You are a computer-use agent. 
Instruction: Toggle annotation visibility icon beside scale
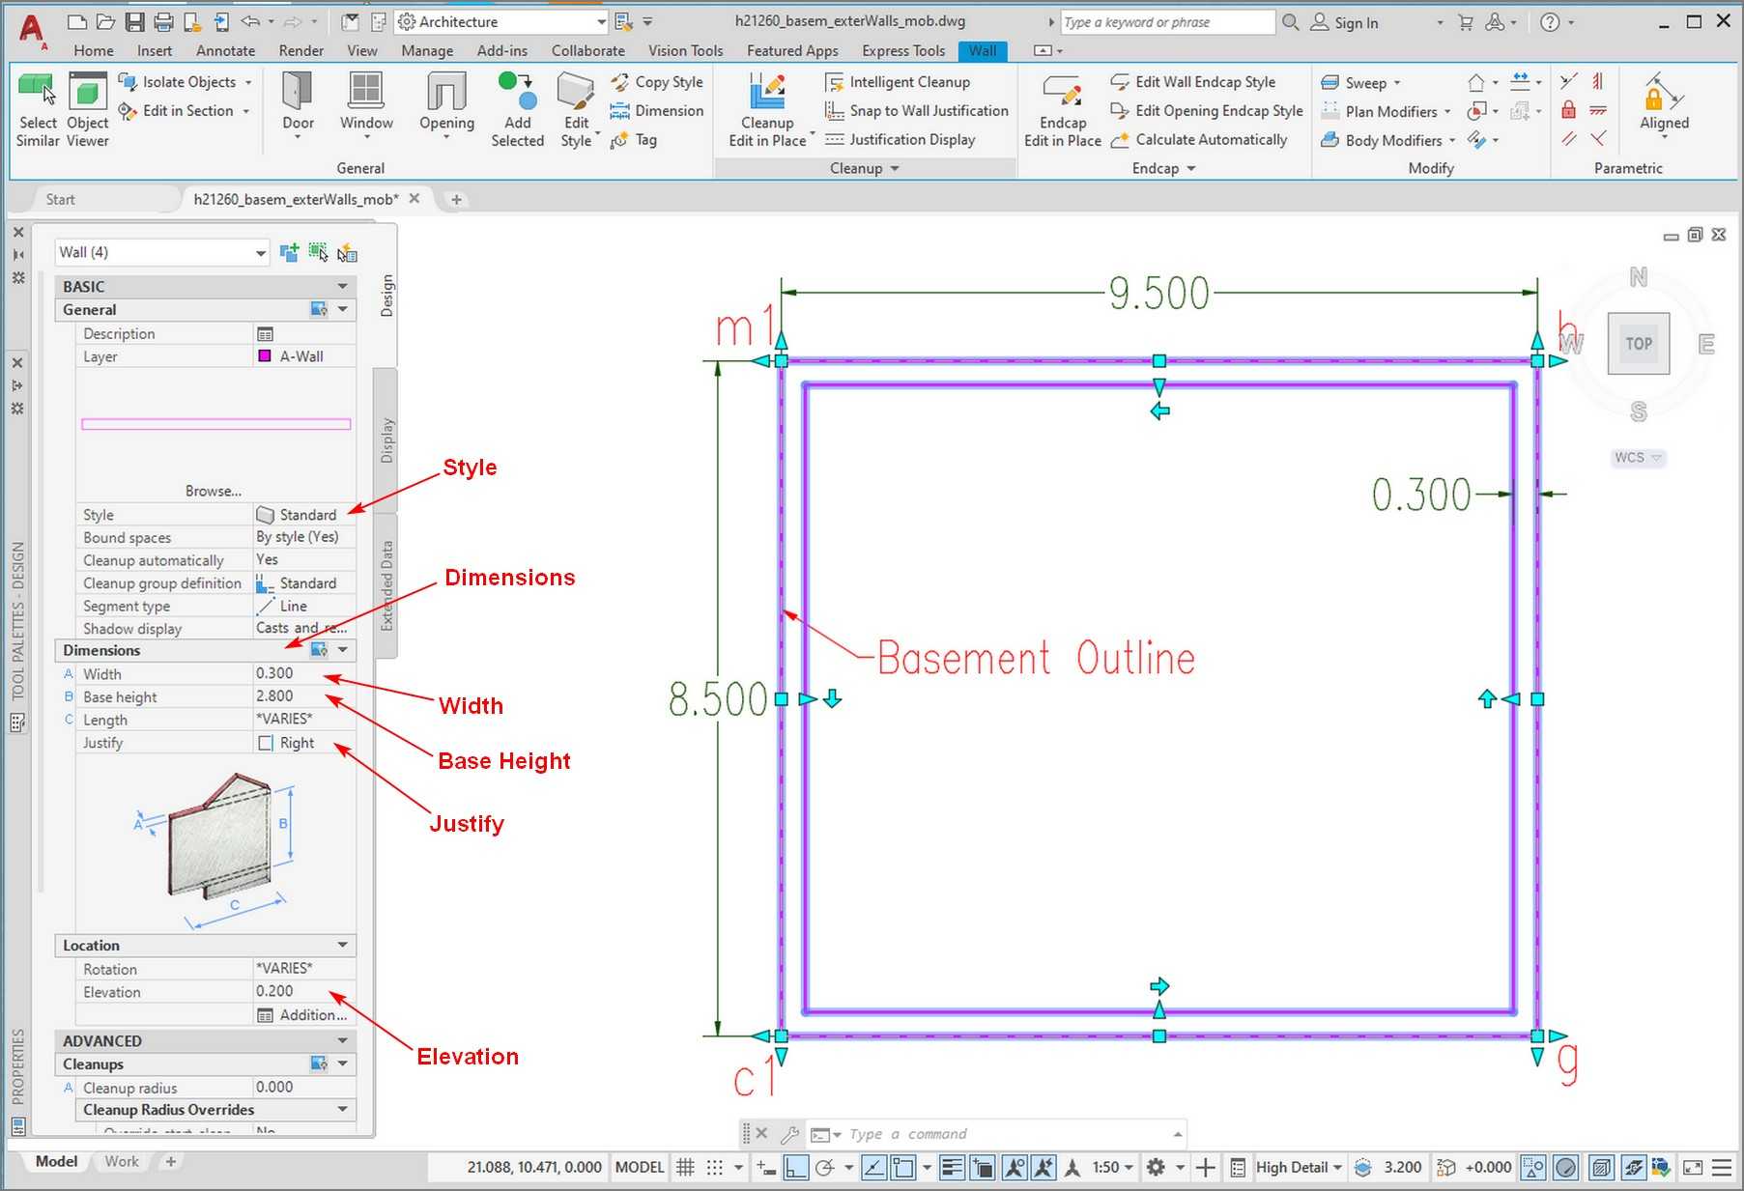point(1014,1167)
